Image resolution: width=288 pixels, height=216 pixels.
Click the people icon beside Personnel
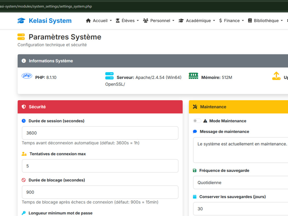pos(146,20)
